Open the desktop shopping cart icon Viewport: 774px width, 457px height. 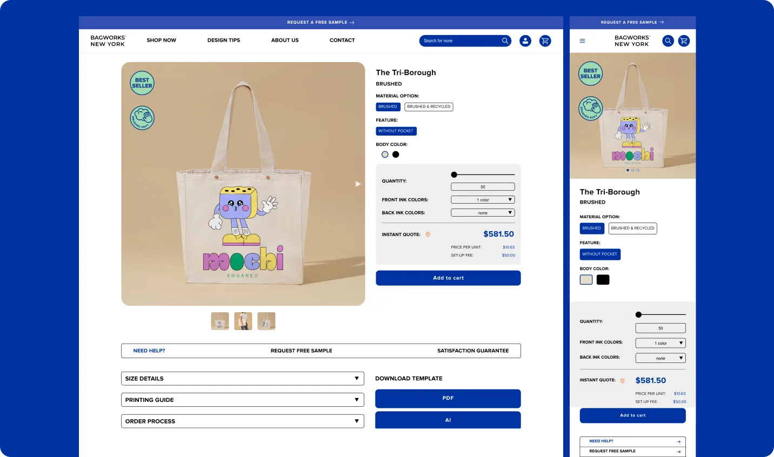coord(545,41)
